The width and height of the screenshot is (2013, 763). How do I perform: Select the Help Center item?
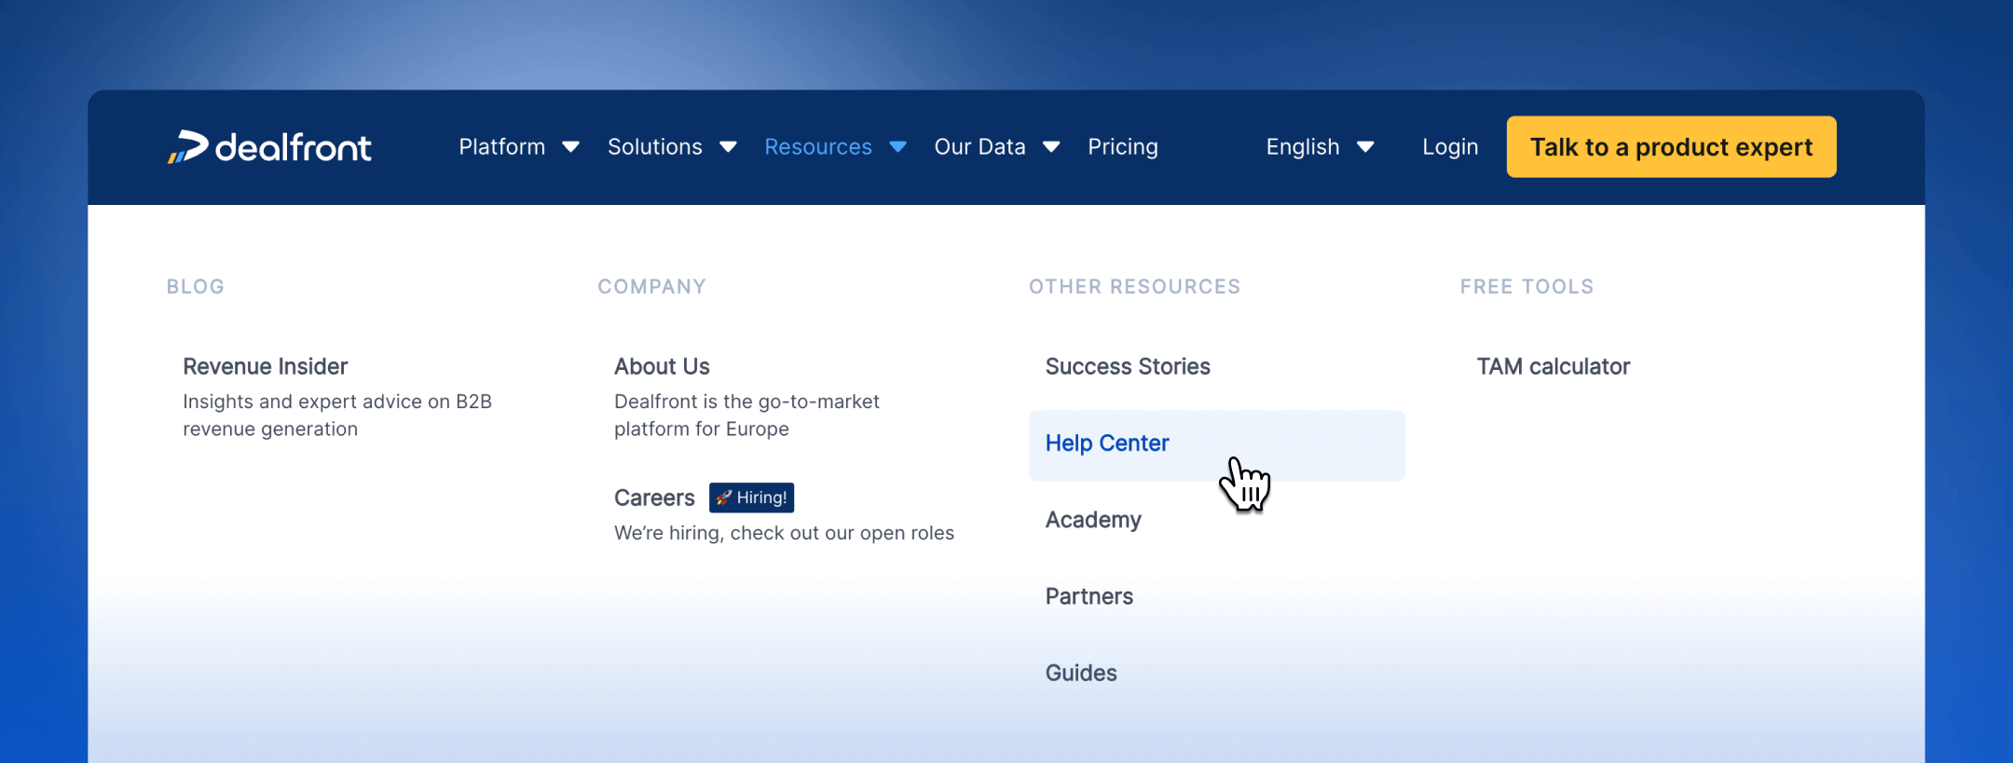(1216, 445)
